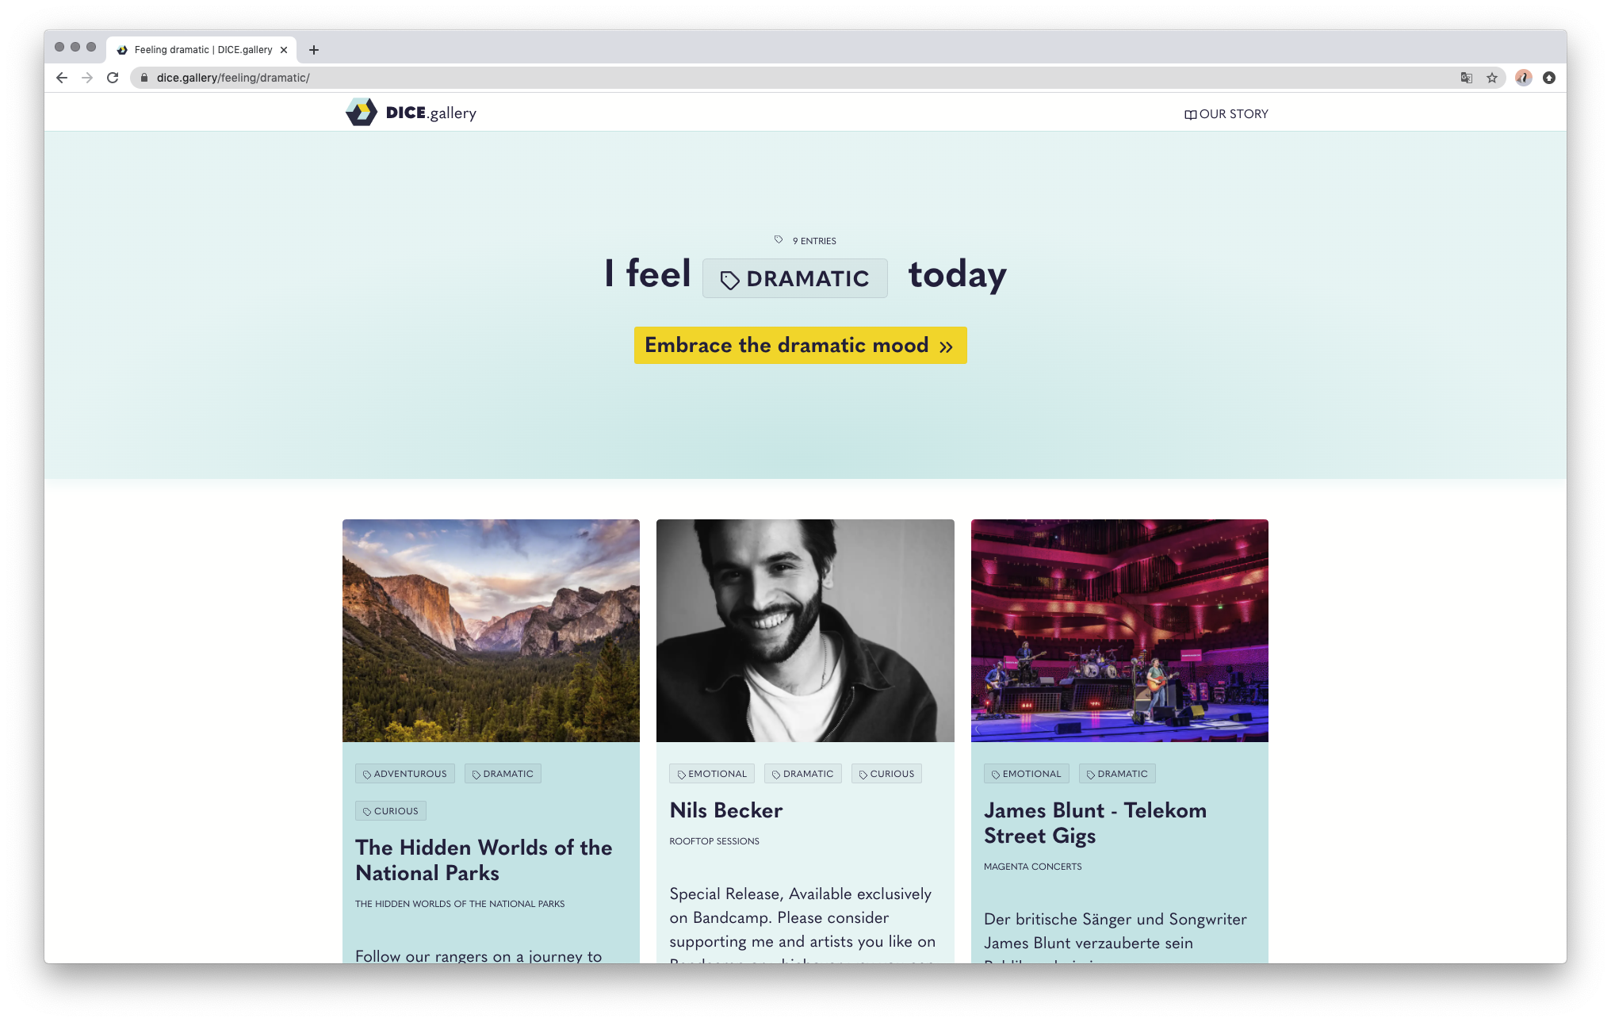This screenshot has height=1022, width=1611.
Task: Click the translate page icon
Action: point(1467,78)
